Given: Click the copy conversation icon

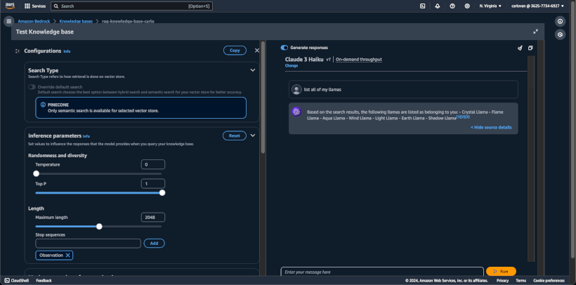Looking at the screenshot, I should [530, 48].
